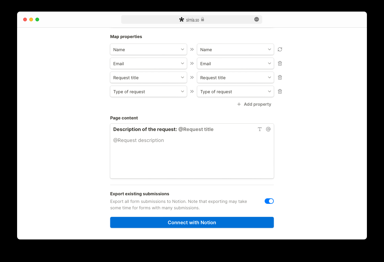This screenshot has height=262, width=384.
Task: Click the asterisk site icon
Action: (x=182, y=19)
